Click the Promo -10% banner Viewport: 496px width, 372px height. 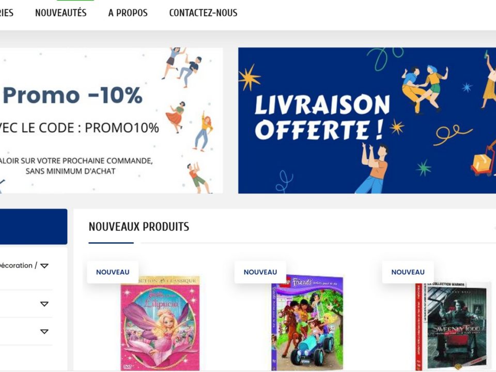point(112,120)
